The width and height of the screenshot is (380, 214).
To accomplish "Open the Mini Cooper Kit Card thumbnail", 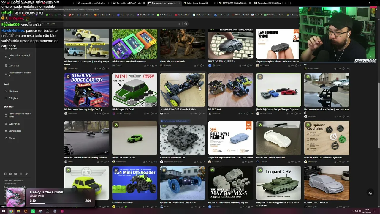I will pyautogui.click(x=134, y=90).
